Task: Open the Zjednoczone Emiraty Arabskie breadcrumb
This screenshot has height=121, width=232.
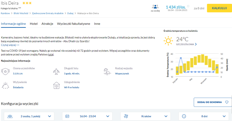Action: (48, 13)
